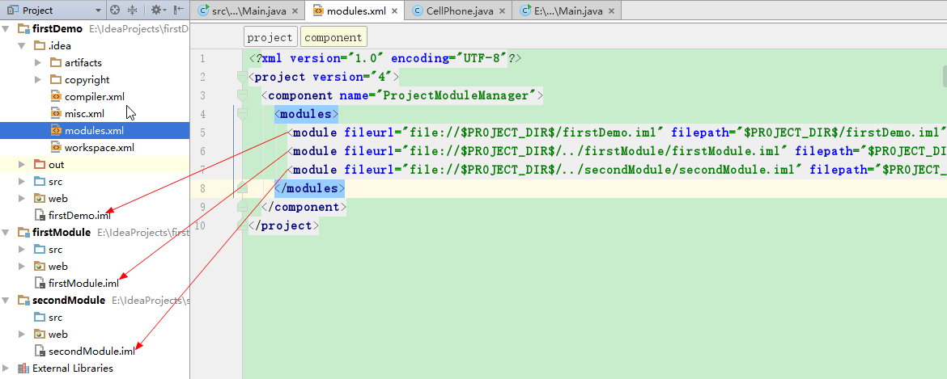
Task: Click the web folder icon under secondModule
Action: click(40, 335)
